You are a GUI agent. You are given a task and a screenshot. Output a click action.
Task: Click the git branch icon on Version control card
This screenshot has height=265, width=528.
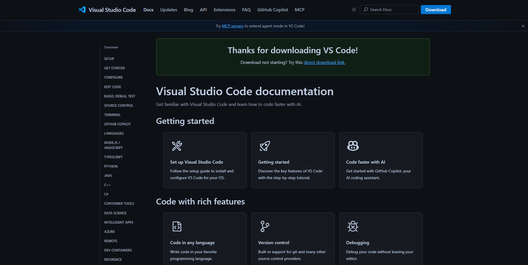coord(265,226)
